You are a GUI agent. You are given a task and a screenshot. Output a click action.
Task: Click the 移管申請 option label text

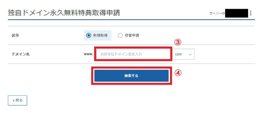point(132,35)
